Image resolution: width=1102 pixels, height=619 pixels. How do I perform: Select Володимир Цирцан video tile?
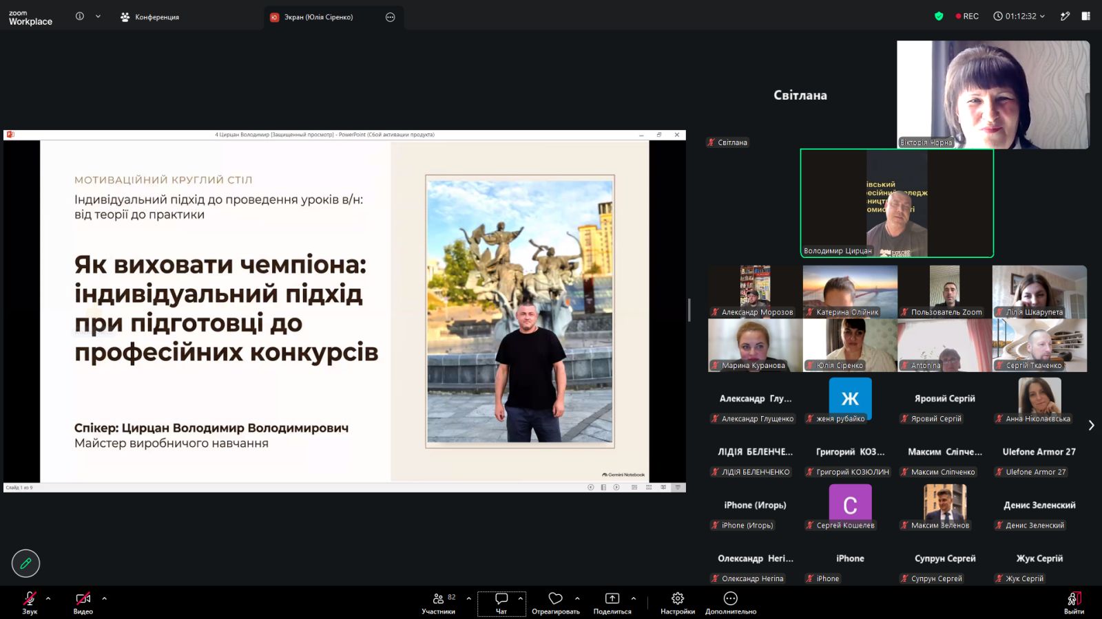pos(897,204)
